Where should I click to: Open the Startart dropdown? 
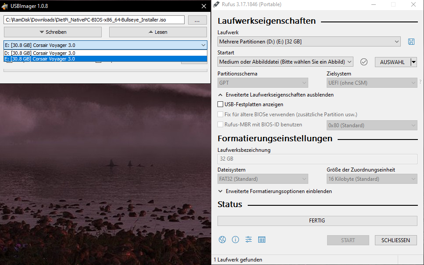(285, 62)
